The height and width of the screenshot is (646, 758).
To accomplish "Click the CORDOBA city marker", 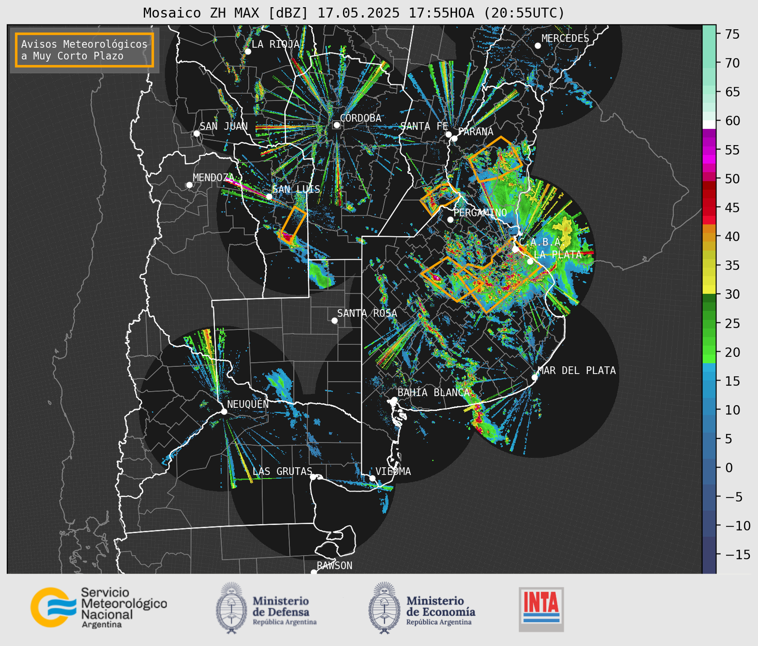I will point(337,125).
